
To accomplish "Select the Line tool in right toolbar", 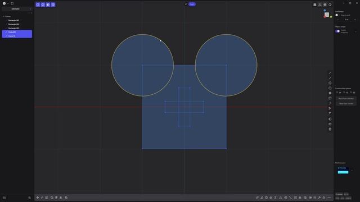I will [330, 73].
